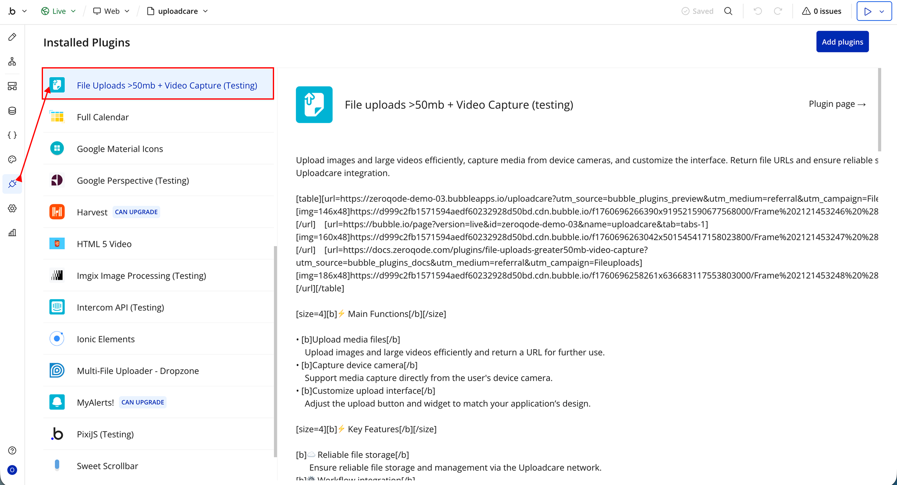Click the plugin list vertical scrollbar

pos(275,351)
